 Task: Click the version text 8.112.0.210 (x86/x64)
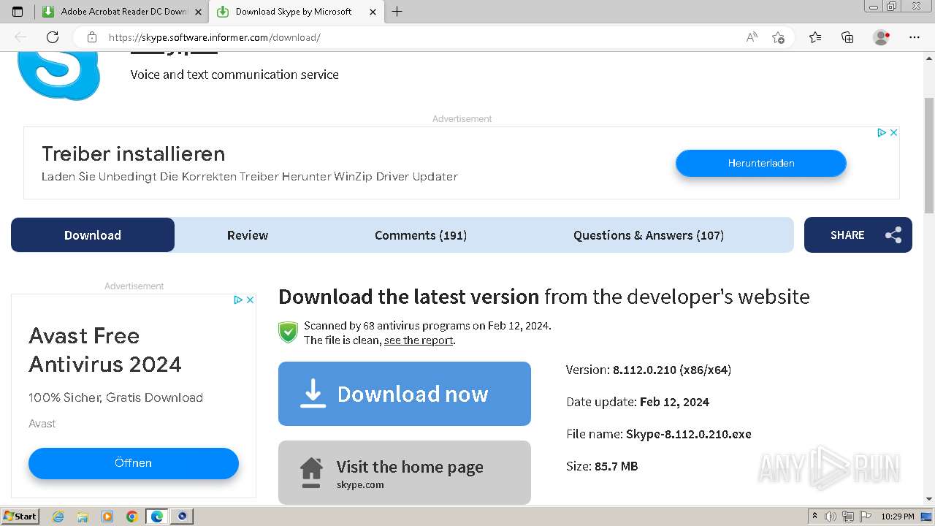pos(672,370)
